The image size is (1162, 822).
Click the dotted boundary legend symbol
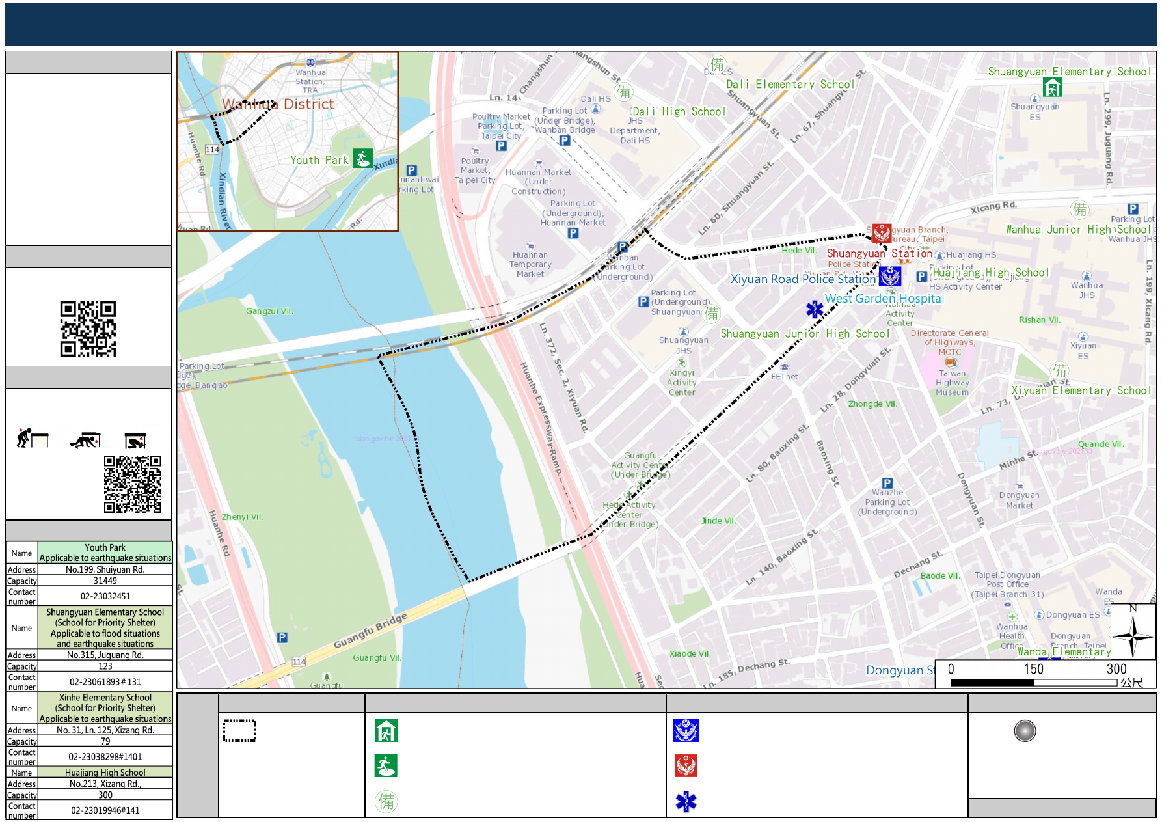tap(239, 731)
